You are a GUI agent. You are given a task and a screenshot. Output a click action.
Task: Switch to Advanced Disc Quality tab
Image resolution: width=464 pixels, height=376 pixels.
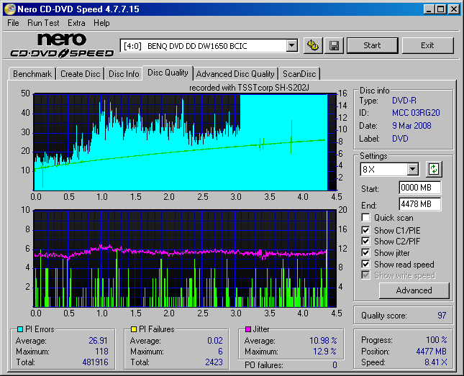pos(235,74)
